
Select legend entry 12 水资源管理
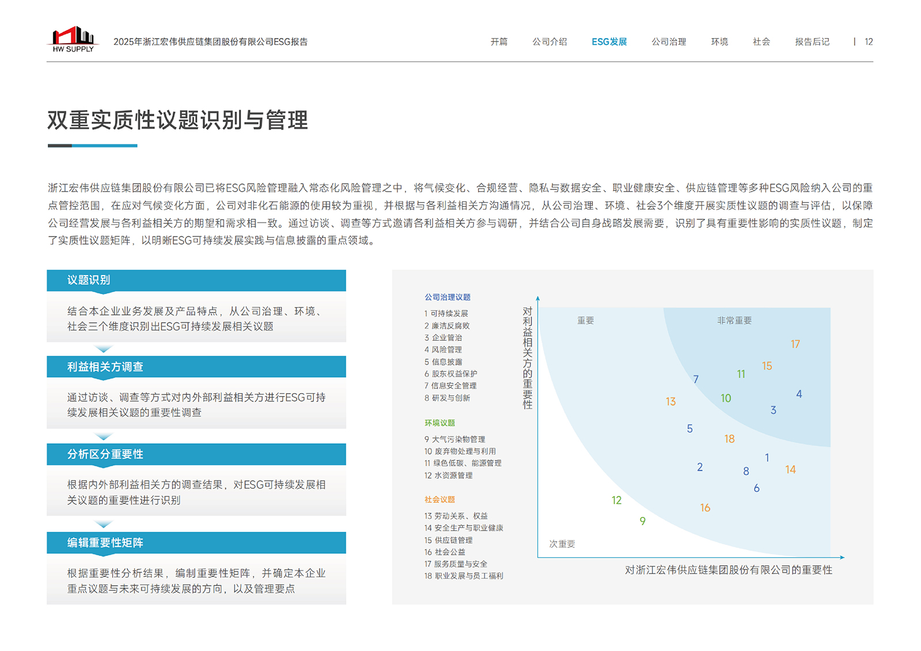pyautogui.click(x=448, y=475)
